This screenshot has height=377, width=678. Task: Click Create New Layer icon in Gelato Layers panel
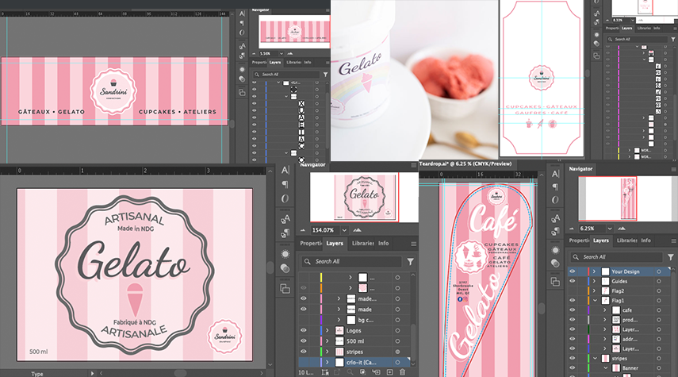389,372
